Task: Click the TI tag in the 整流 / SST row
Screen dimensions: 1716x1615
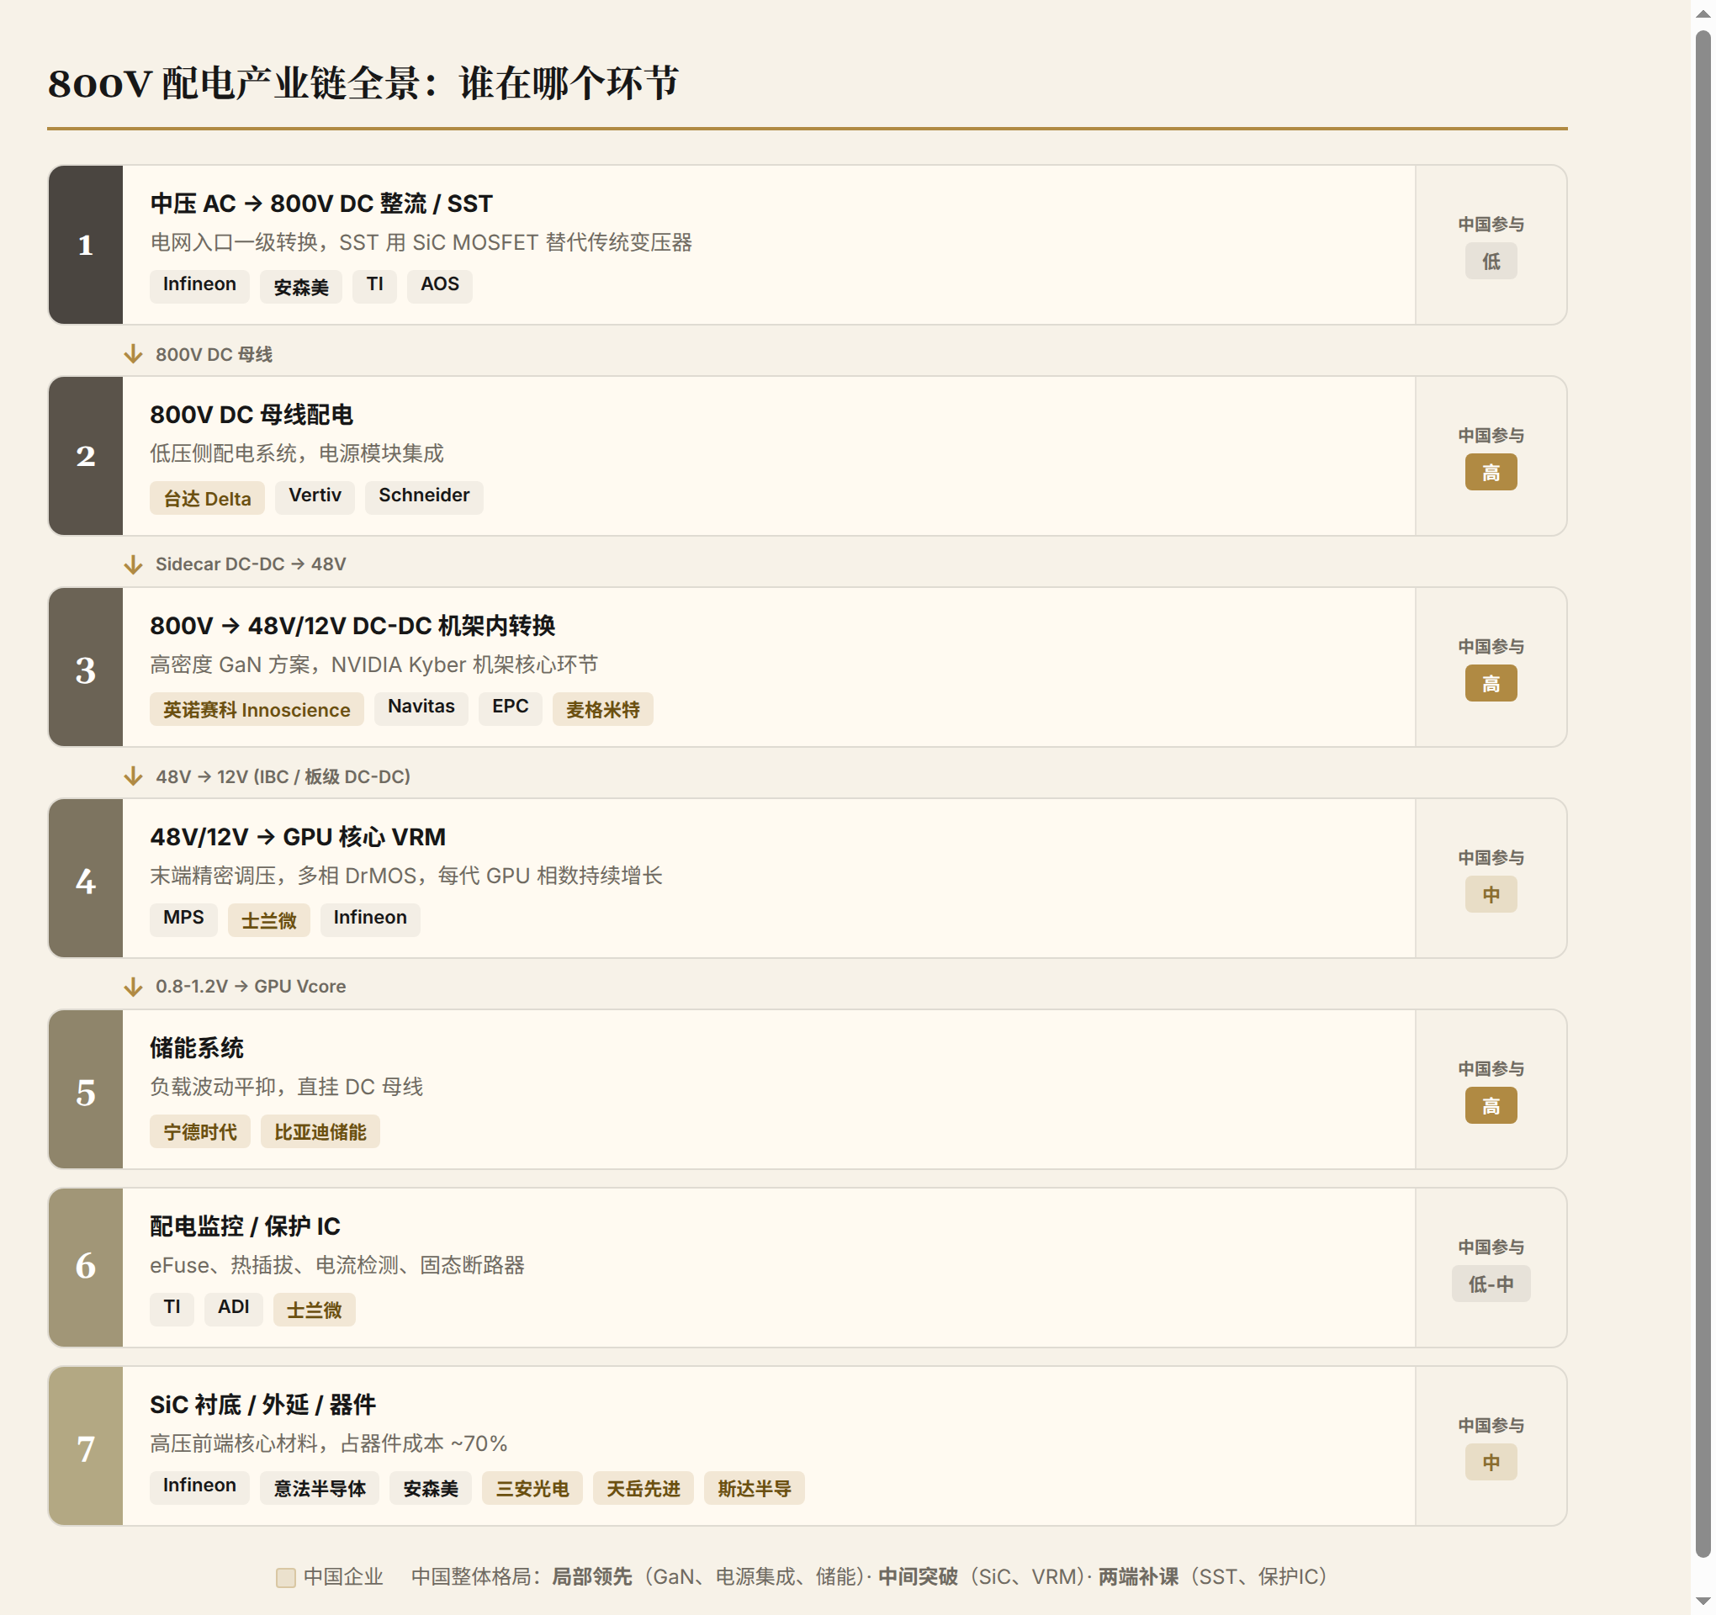Action: pos(374,286)
